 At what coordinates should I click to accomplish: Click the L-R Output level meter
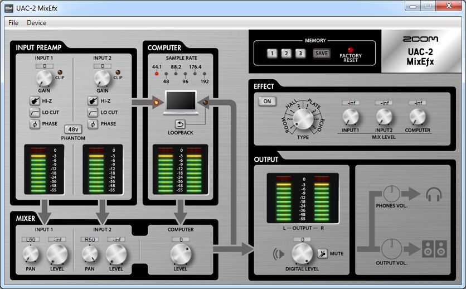click(x=303, y=198)
